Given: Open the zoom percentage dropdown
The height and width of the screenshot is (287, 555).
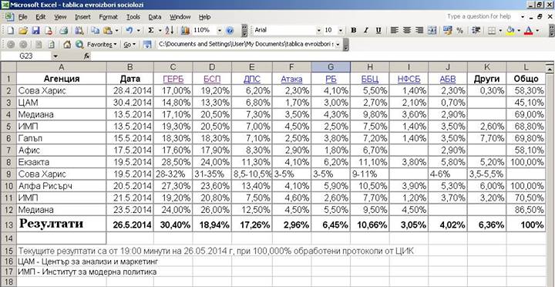Looking at the screenshot, I should click(x=220, y=30).
